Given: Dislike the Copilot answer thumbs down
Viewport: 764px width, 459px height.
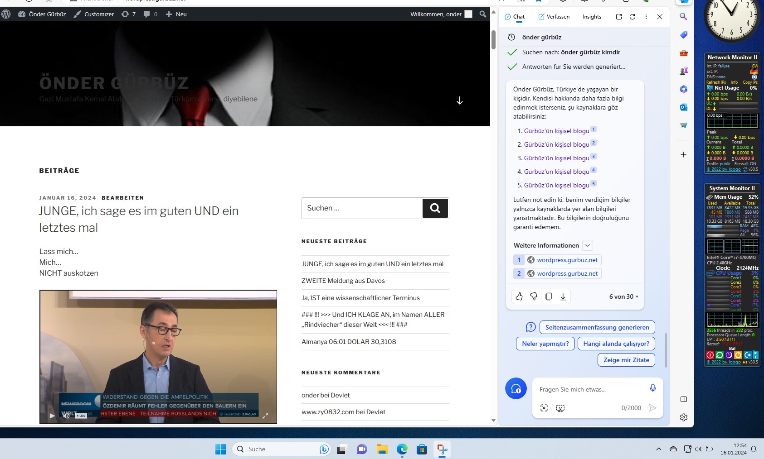Looking at the screenshot, I should click(x=534, y=296).
